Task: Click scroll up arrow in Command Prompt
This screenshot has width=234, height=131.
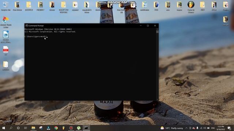Action: click(x=157, y=29)
